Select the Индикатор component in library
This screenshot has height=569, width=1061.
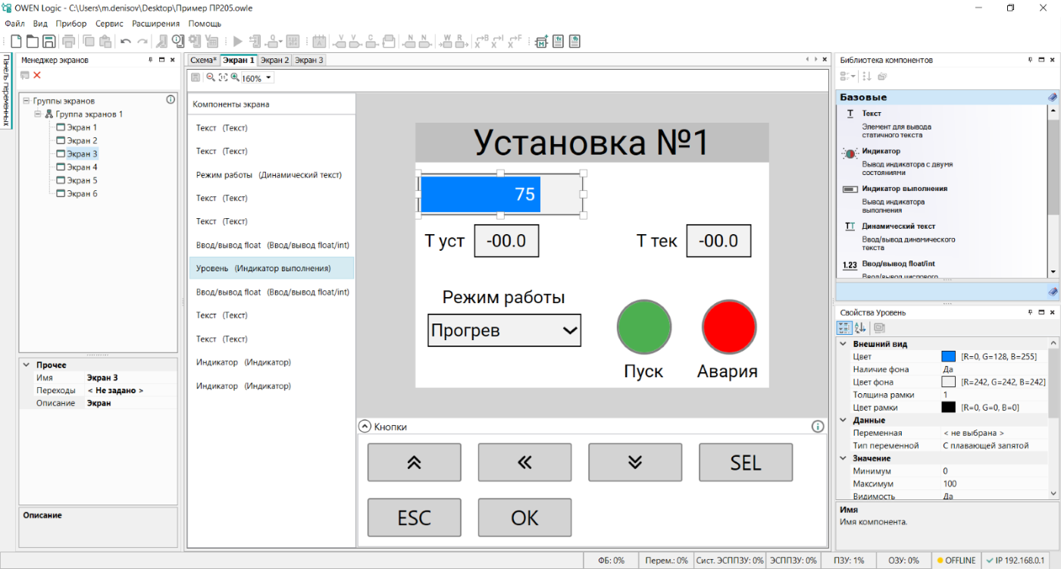881,152
